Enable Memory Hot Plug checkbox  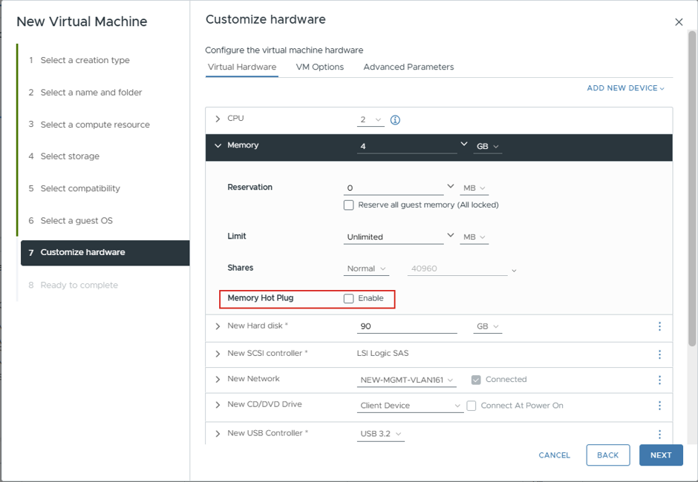click(x=348, y=298)
